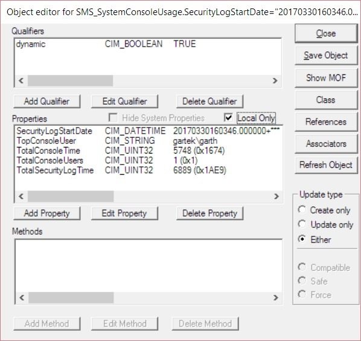
Task: Click the Edit Property button
Action: (124, 213)
